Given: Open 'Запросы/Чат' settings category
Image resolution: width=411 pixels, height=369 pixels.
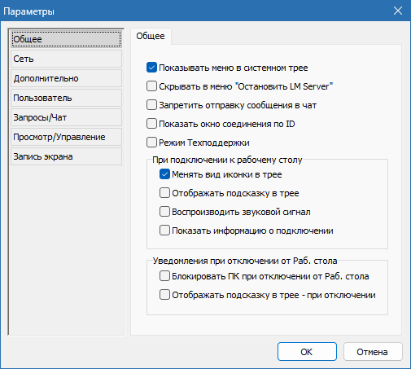Looking at the screenshot, I should (x=66, y=117).
